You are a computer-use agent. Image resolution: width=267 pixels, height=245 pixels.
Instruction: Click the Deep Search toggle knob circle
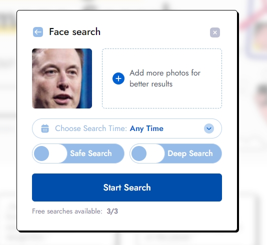pyautogui.click(x=139, y=153)
